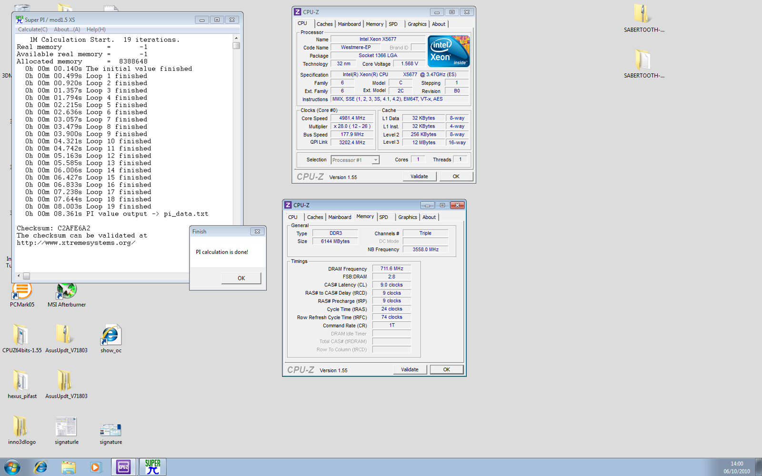Launch Internet Explorer from the taskbar

[x=41, y=467]
